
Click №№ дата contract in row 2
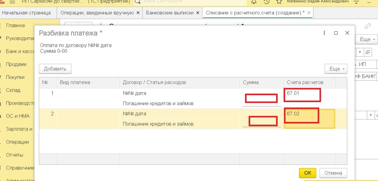tap(134, 114)
